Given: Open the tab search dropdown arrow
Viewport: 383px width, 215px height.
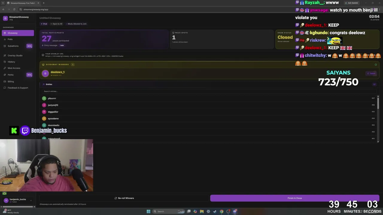Looking at the screenshot, I should pos(3,3).
